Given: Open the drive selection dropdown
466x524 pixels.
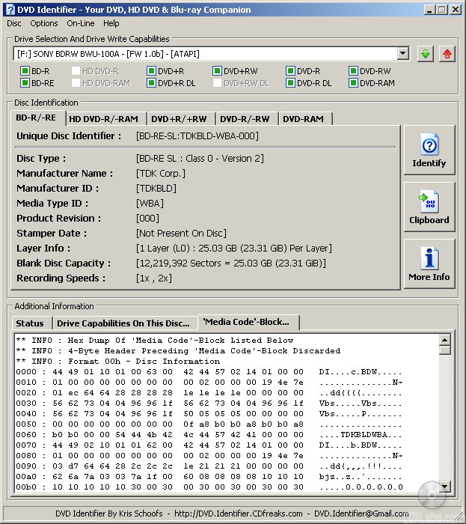Looking at the screenshot, I should 403,54.
